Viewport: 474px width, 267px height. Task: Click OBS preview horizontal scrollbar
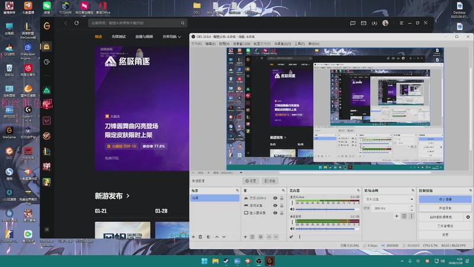(x=355, y=173)
